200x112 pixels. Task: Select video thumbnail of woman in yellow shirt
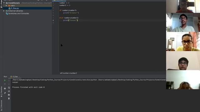point(183,41)
